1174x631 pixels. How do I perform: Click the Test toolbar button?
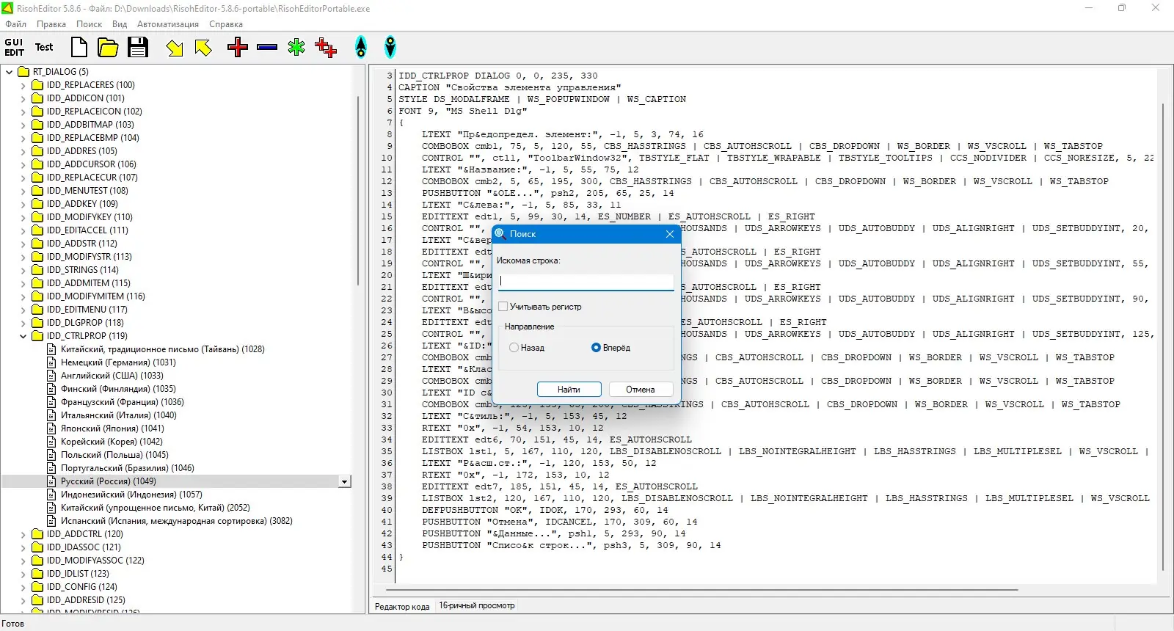[44, 48]
